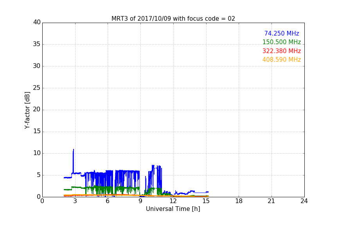Click the 'Y-factor [dB]' axis label
The image size is (338, 225).
pyautogui.click(x=27, y=110)
